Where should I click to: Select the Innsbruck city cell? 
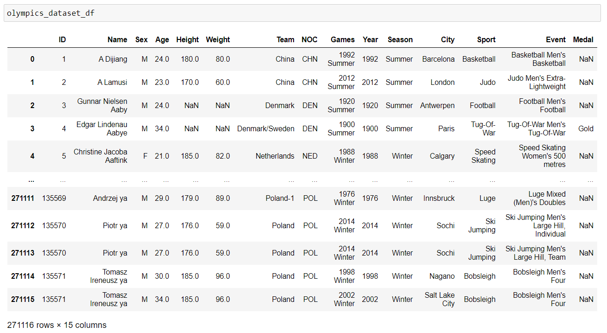click(439, 199)
